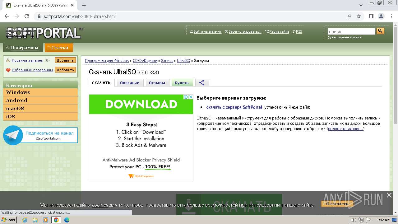Click UltraISO breadcrumb link
This screenshot has height=224, width=398.
coord(183,61)
